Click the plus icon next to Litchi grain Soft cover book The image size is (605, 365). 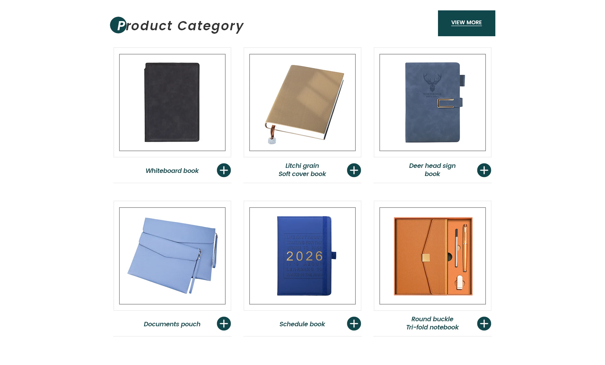pos(354,170)
